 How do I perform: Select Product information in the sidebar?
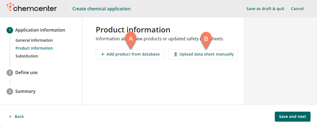(x=34, y=48)
